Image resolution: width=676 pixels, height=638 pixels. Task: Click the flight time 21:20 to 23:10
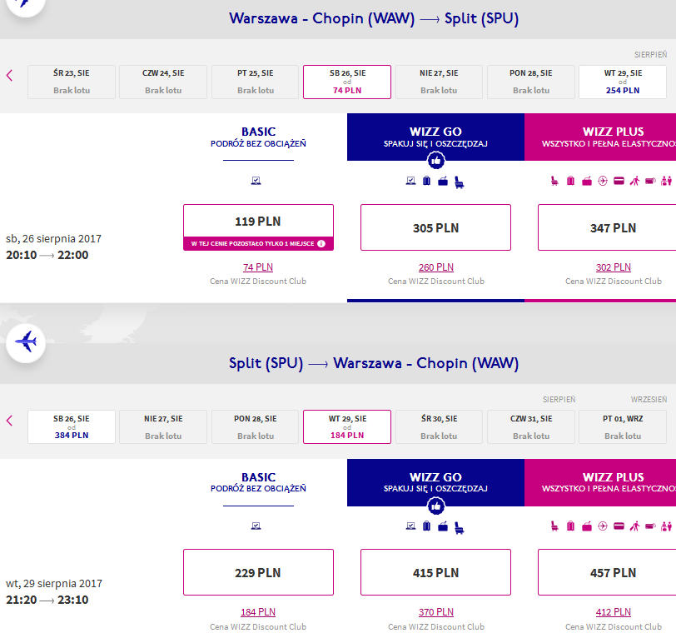tap(47, 600)
